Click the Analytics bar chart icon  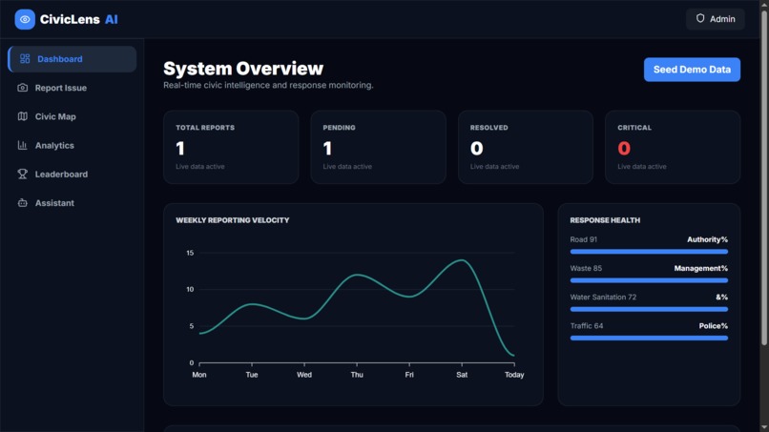click(x=23, y=145)
